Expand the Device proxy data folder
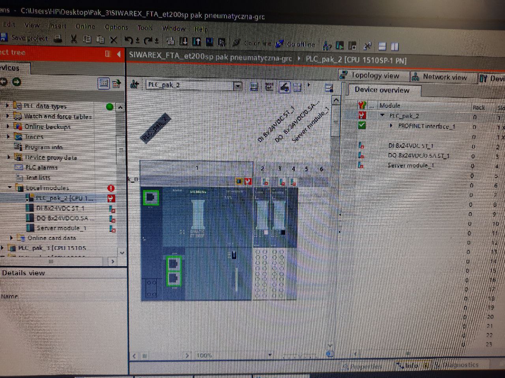The width and height of the screenshot is (505, 378). [9, 157]
